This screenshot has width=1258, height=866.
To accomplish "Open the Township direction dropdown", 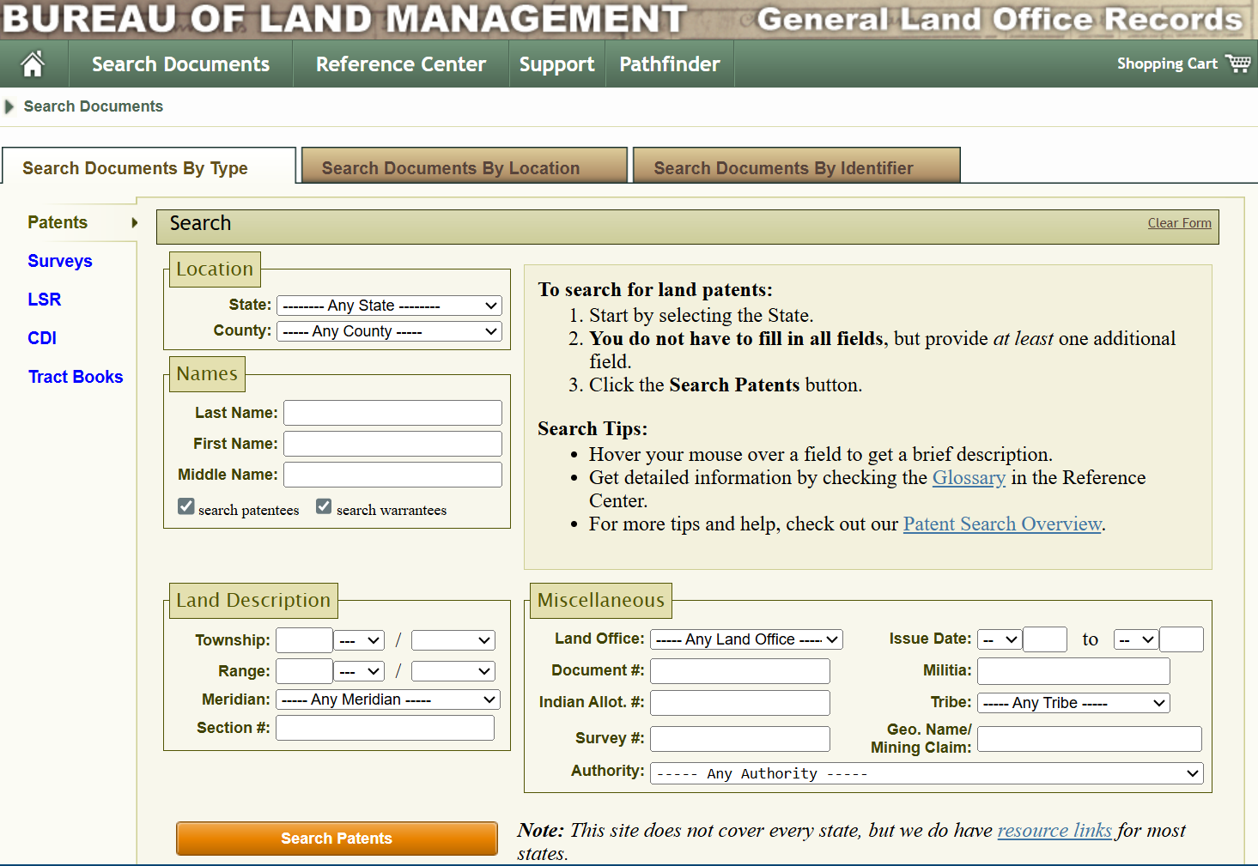I will click(x=359, y=640).
